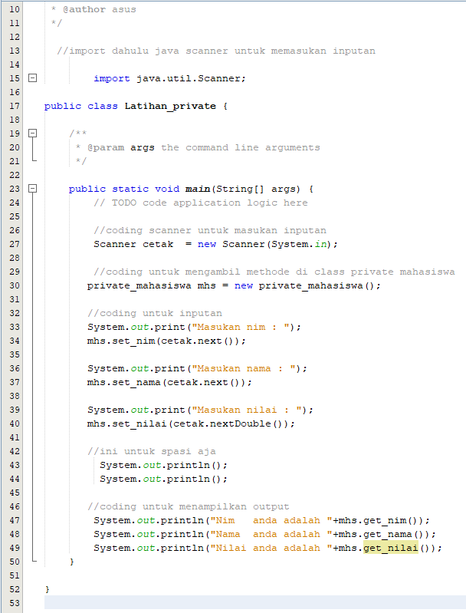Click the string "Masukan nama : "
466x613 pixels.
point(244,368)
